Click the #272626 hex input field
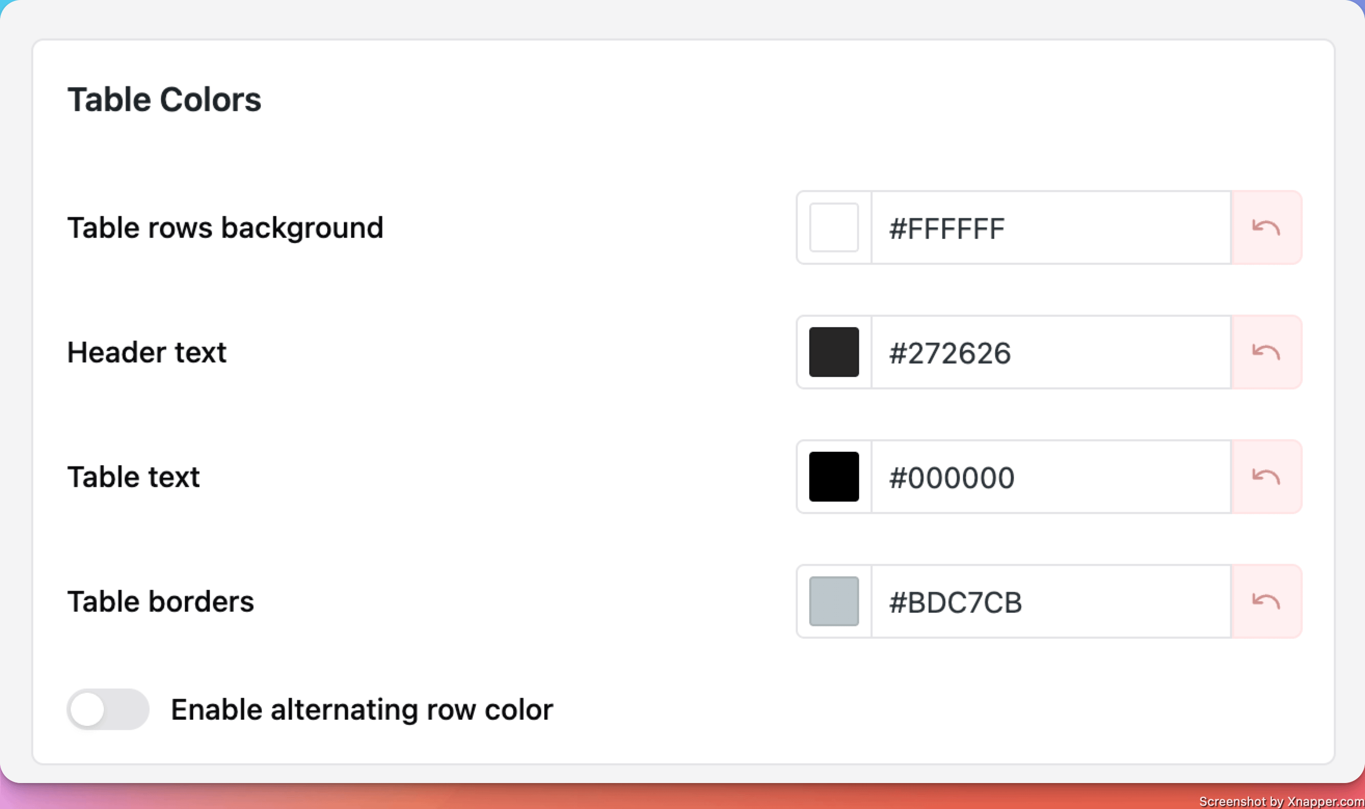 tap(1050, 353)
